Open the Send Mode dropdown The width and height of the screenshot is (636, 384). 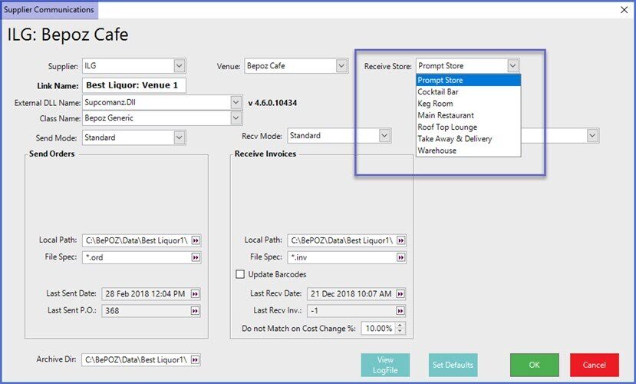(x=180, y=137)
